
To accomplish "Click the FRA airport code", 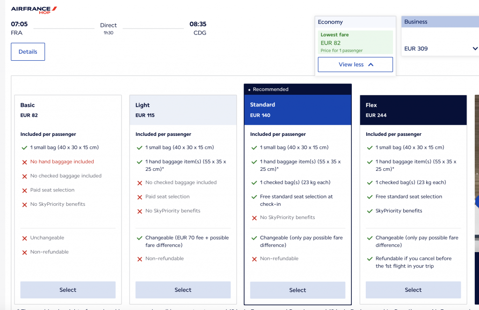I will (16, 33).
